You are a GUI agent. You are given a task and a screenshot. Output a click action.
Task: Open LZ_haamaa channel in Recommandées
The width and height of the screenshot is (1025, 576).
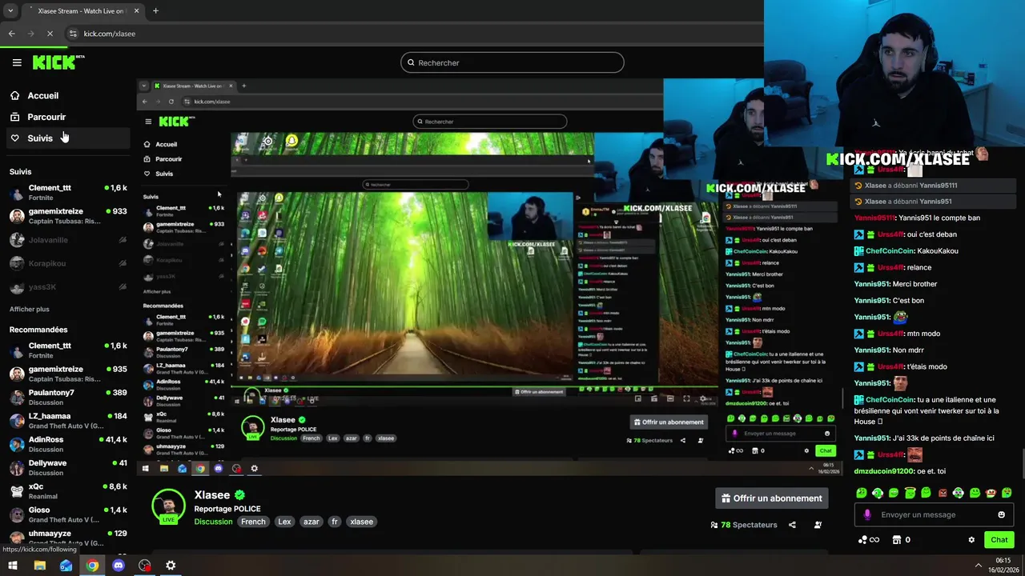(68, 420)
